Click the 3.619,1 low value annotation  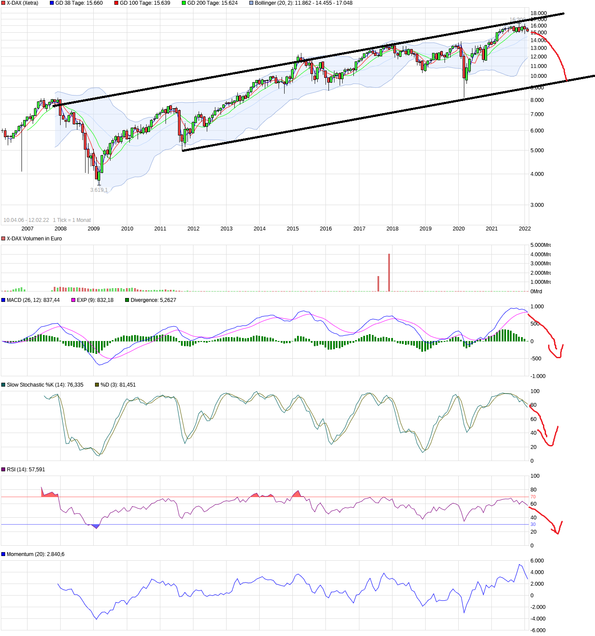coord(98,190)
